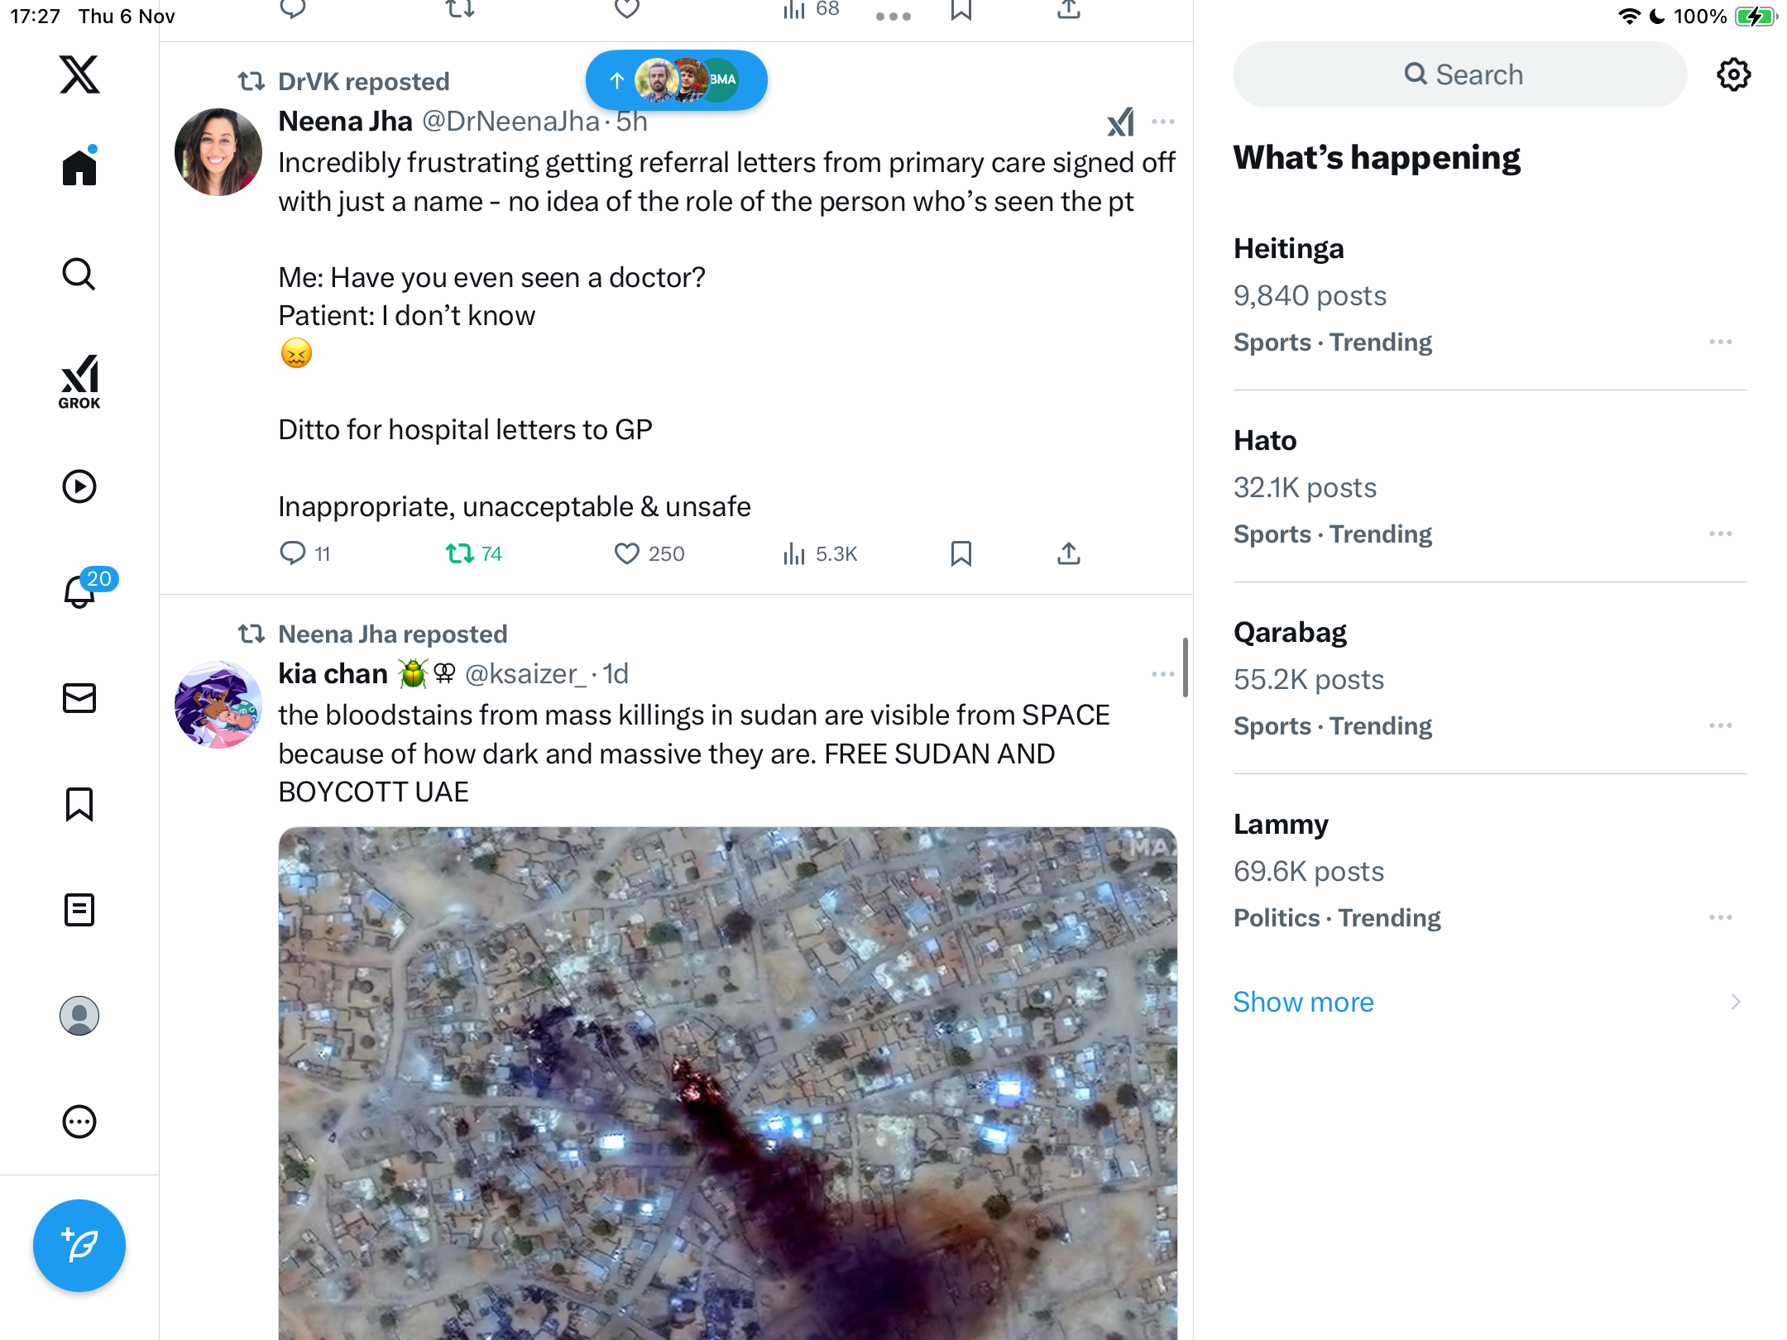Open more options for Heitinga trend
The width and height of the screenshot is (1787, 1340).
coord(1721,342)
